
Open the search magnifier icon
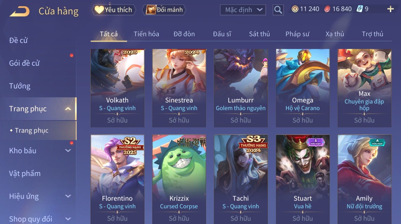278,10
